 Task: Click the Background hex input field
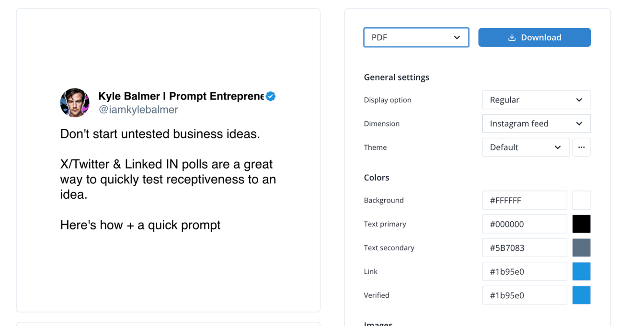(x=524, y=200)
